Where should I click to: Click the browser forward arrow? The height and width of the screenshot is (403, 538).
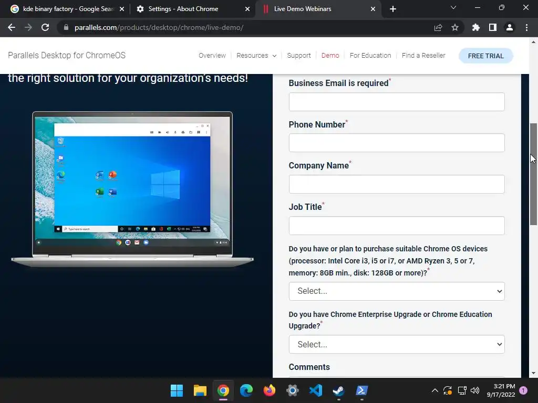28,27
